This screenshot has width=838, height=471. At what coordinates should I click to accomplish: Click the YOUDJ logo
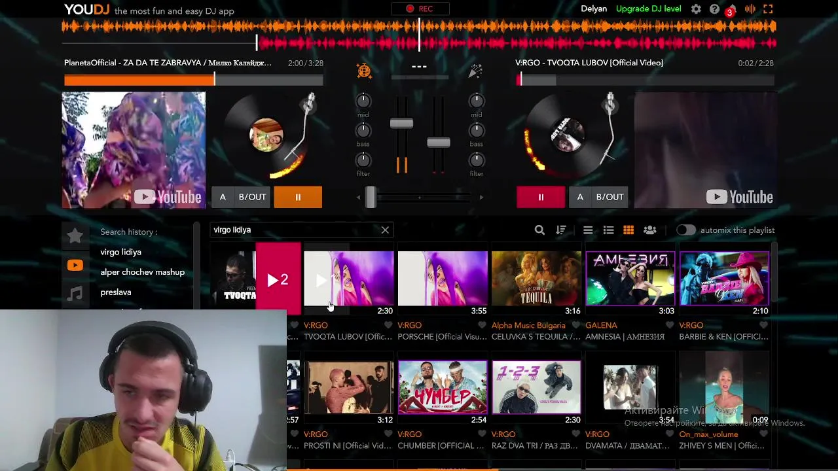86,9
